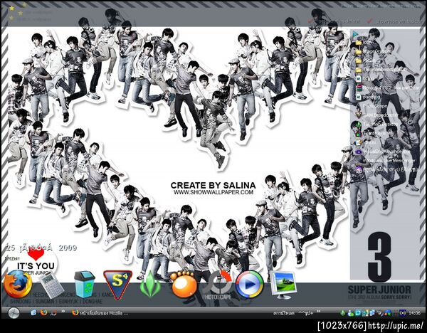This screenshot has height=333, width=427.
Task: Click the IT'S YOU heart widget
Action: pos(36,262)
